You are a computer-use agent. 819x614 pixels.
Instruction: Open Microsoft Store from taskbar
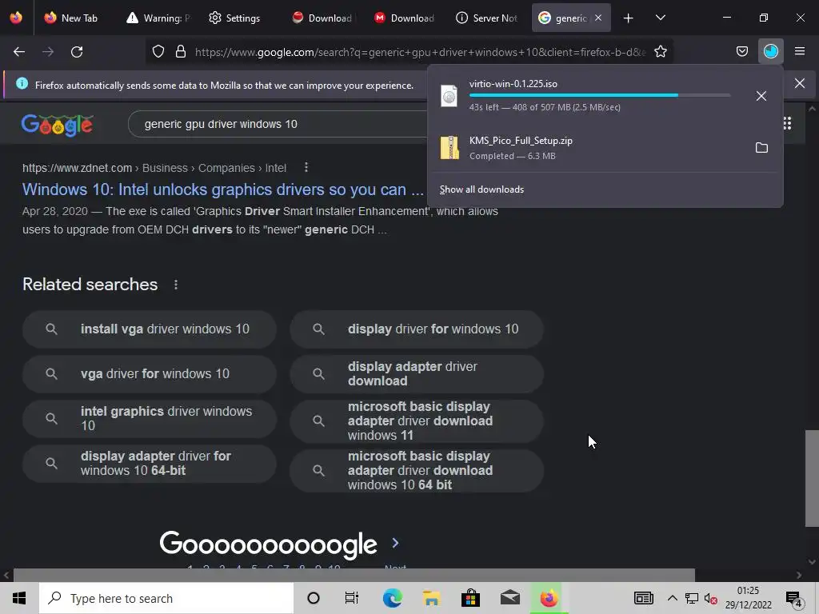470,598
